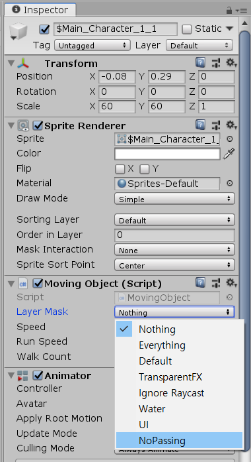Click the Inspector lock icon
The image size is (251, 462).
pos(229,11)
